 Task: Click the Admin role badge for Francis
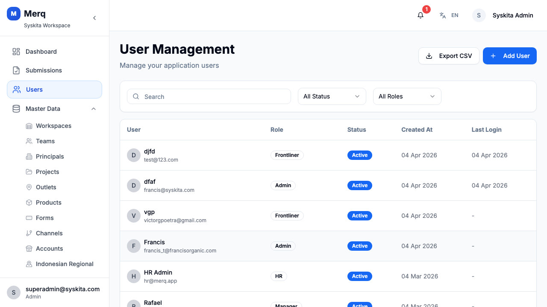[x=283, y=246]
